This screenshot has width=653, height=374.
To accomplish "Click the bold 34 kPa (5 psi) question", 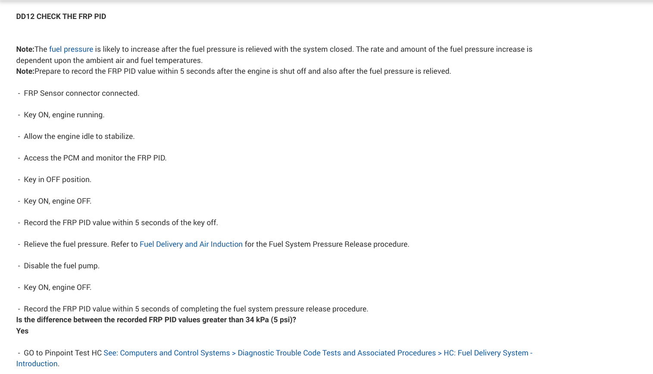I will coord(156,320).
